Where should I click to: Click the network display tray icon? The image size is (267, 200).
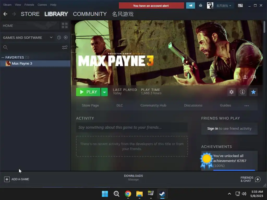pos(238,194)
